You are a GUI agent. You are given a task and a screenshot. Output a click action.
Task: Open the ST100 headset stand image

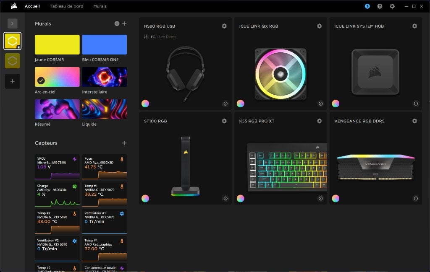(185, 166)
